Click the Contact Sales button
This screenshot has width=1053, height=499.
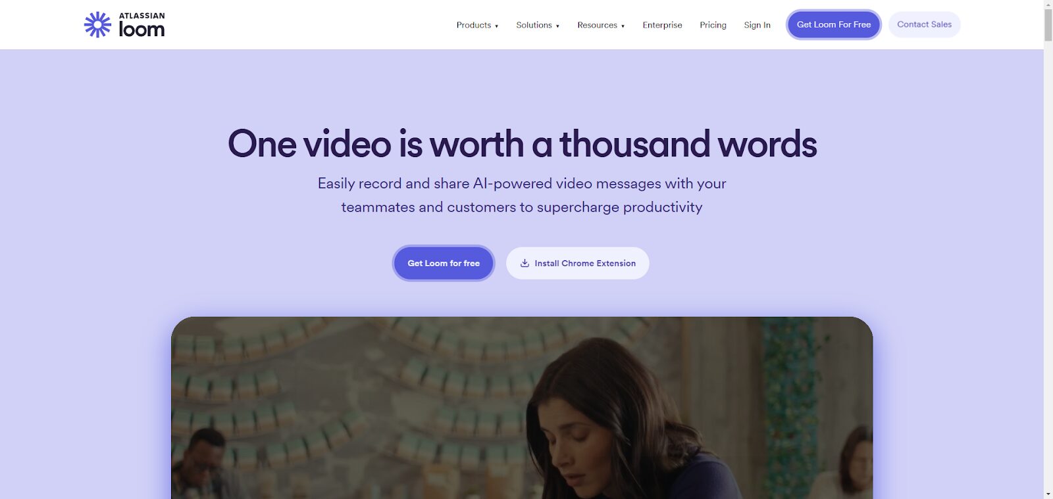click(x=924, y=24)
